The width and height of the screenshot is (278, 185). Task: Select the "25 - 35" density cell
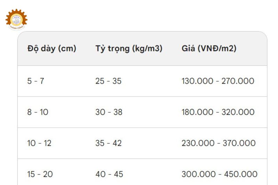pyautogui.click(x=108, y=81)
